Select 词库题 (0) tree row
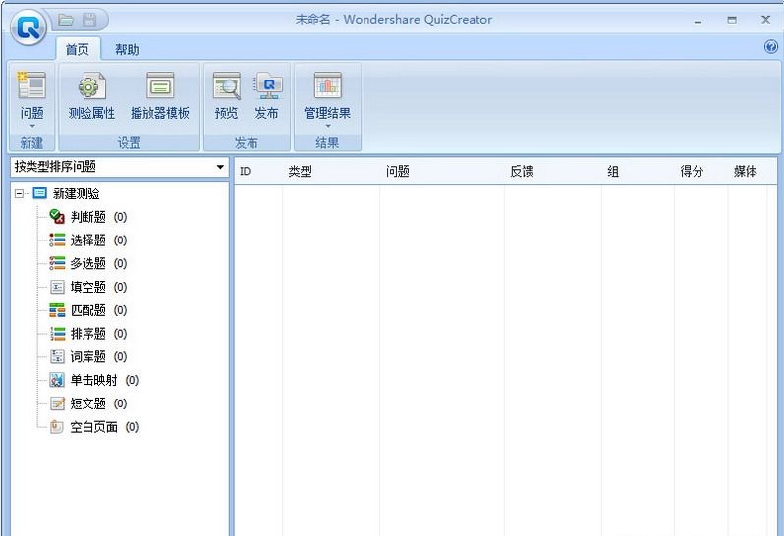 (x=88, y=356)
